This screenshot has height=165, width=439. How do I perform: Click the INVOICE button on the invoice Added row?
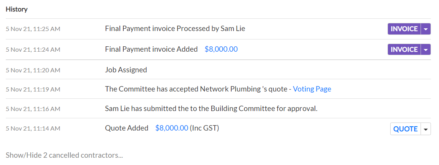tap(404, 50)
